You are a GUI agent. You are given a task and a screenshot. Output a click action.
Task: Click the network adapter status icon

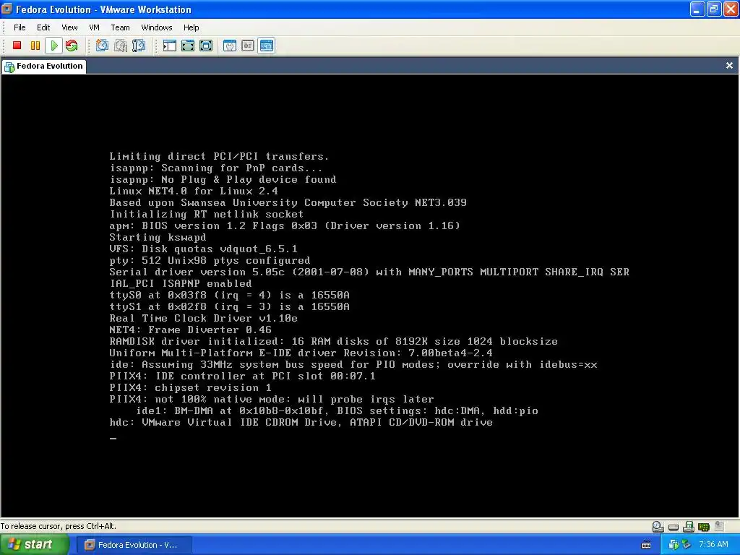pyautogui.click(x=704, y=527)
